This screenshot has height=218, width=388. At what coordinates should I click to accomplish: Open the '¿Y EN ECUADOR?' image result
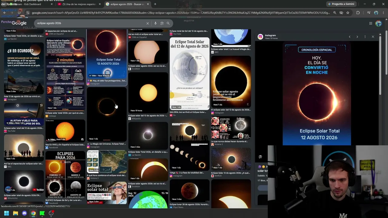point(24,69)
